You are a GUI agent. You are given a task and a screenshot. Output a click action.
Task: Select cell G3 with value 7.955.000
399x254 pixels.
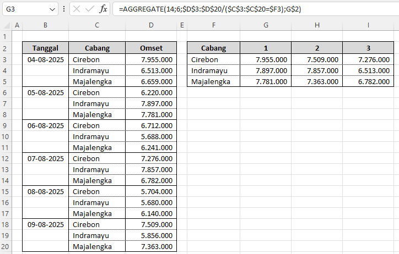266,59
